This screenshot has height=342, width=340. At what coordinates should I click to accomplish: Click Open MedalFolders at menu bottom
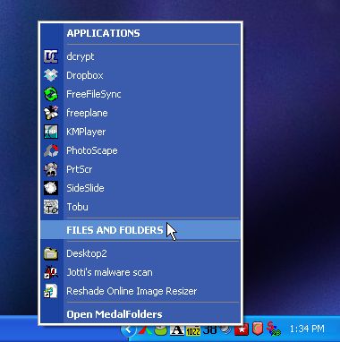pos(140,314)
